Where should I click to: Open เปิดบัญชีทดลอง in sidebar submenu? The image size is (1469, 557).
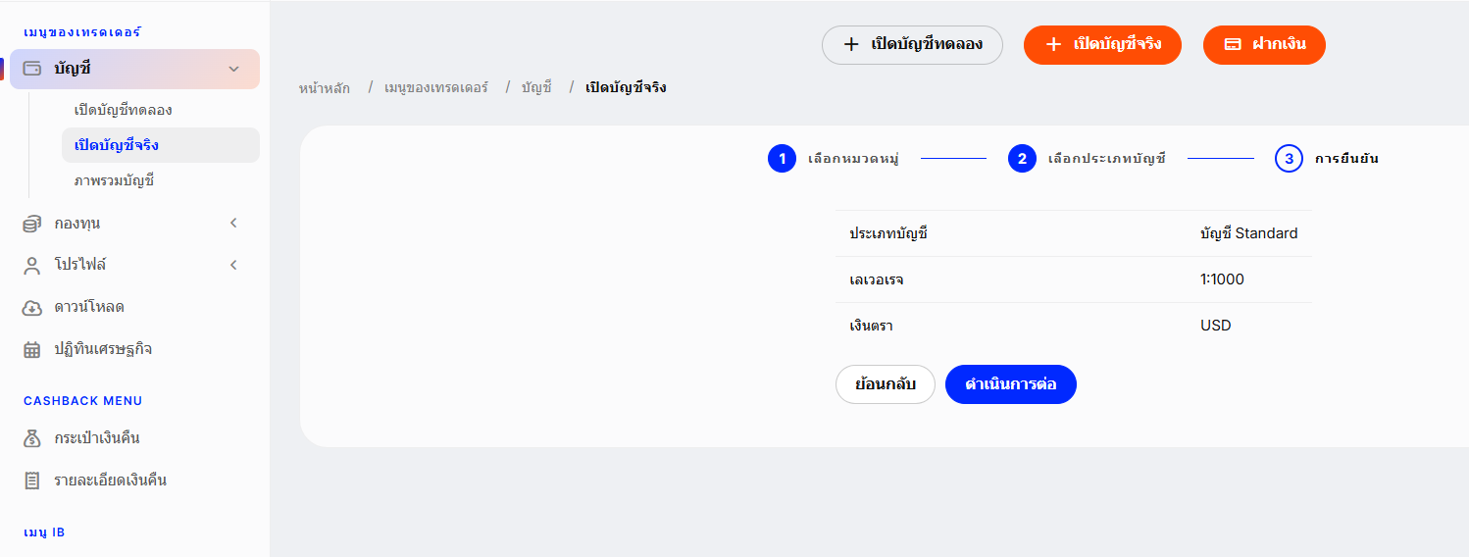[124, 110]
